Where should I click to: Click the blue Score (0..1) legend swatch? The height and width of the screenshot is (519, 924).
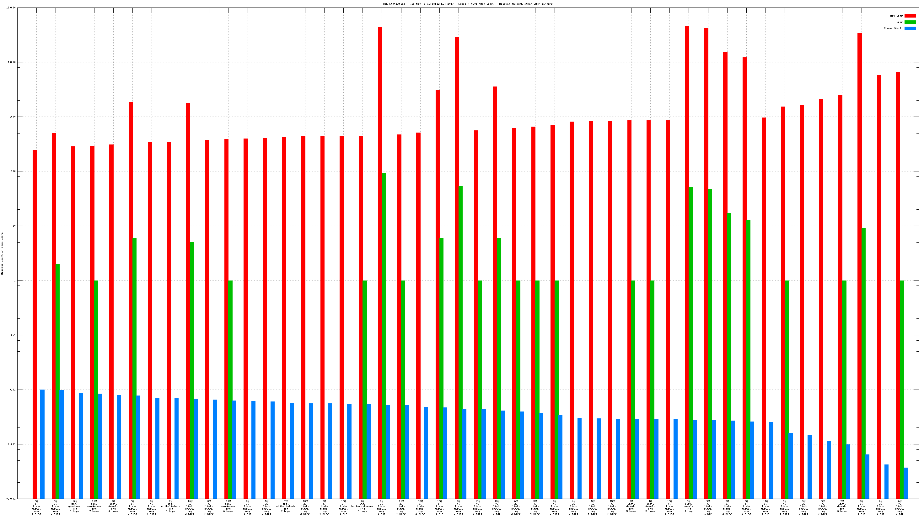(910, 28)
